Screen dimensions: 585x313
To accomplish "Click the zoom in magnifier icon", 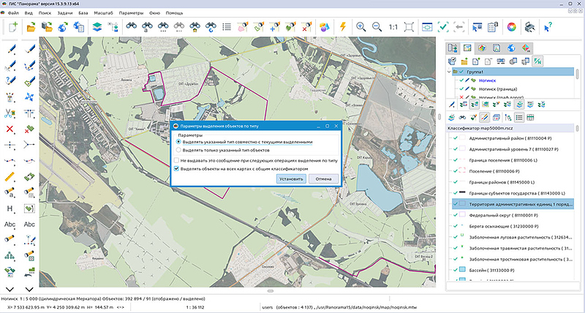I will pyautogui.click(x=361, y=27).
